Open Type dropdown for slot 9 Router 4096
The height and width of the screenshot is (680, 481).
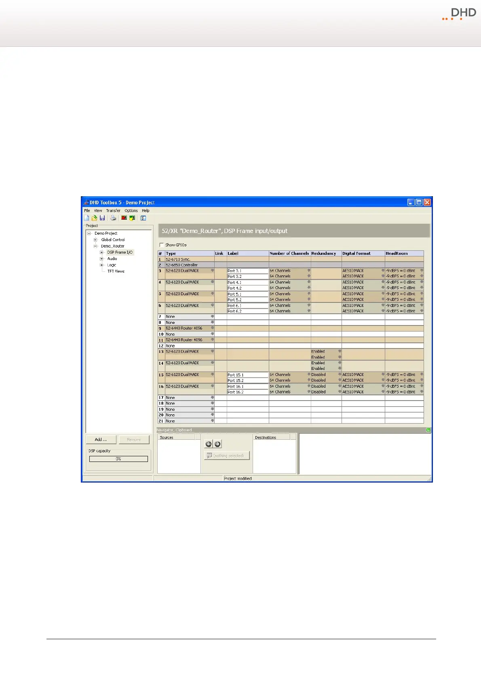pos(212,328)
